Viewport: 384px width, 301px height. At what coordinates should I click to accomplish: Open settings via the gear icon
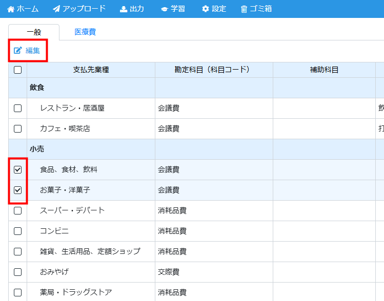(206, 9)
